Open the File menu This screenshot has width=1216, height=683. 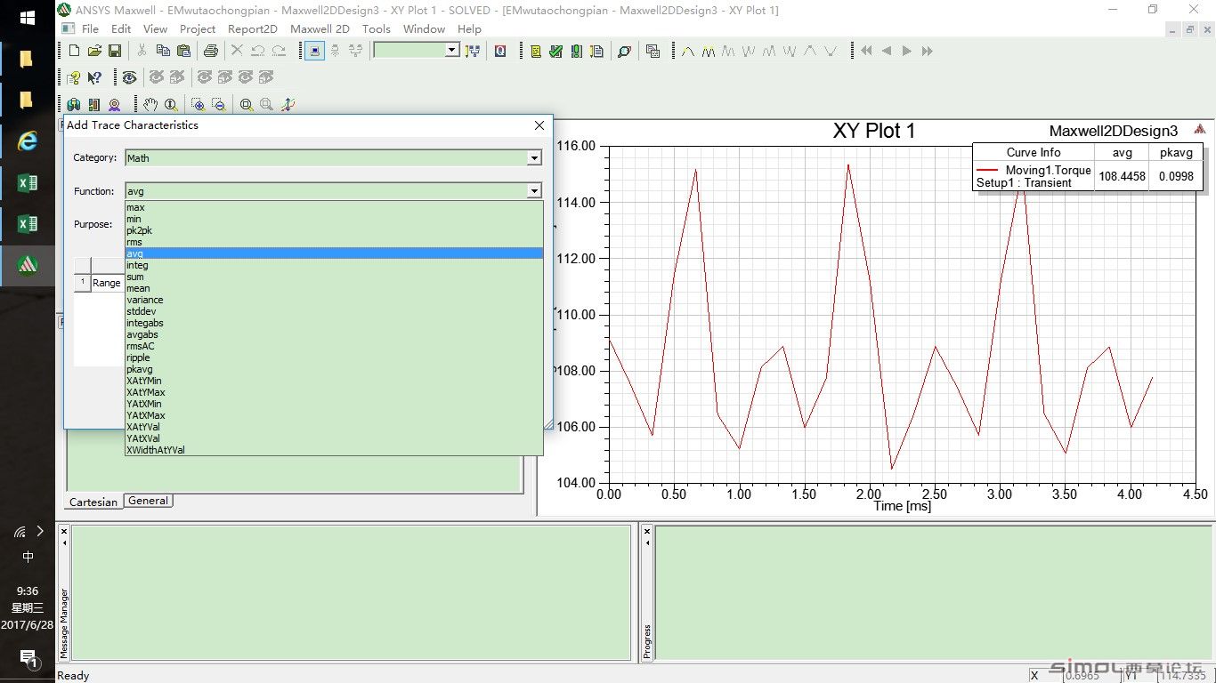click(x=90, y=28)
